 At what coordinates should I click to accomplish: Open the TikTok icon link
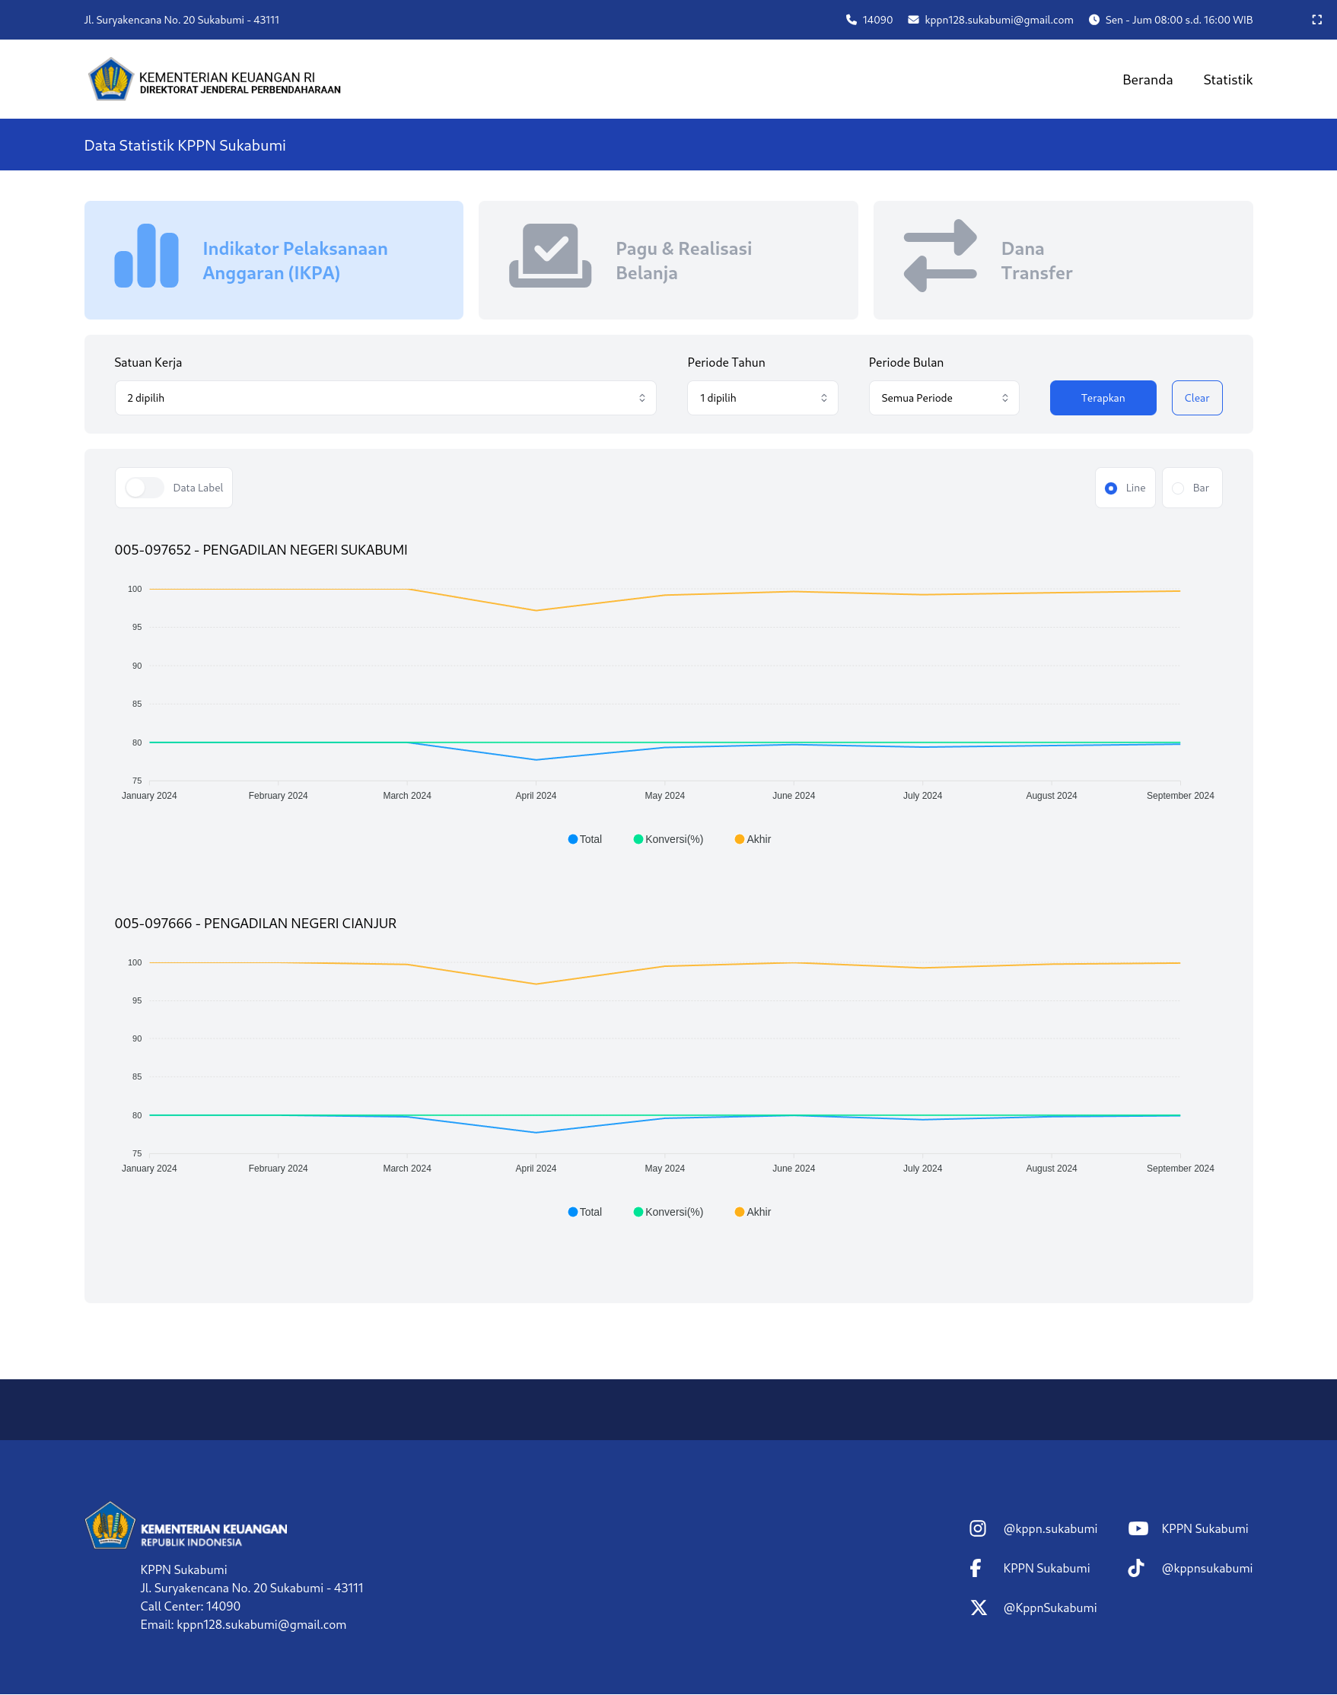[x=1136, y=1567]
